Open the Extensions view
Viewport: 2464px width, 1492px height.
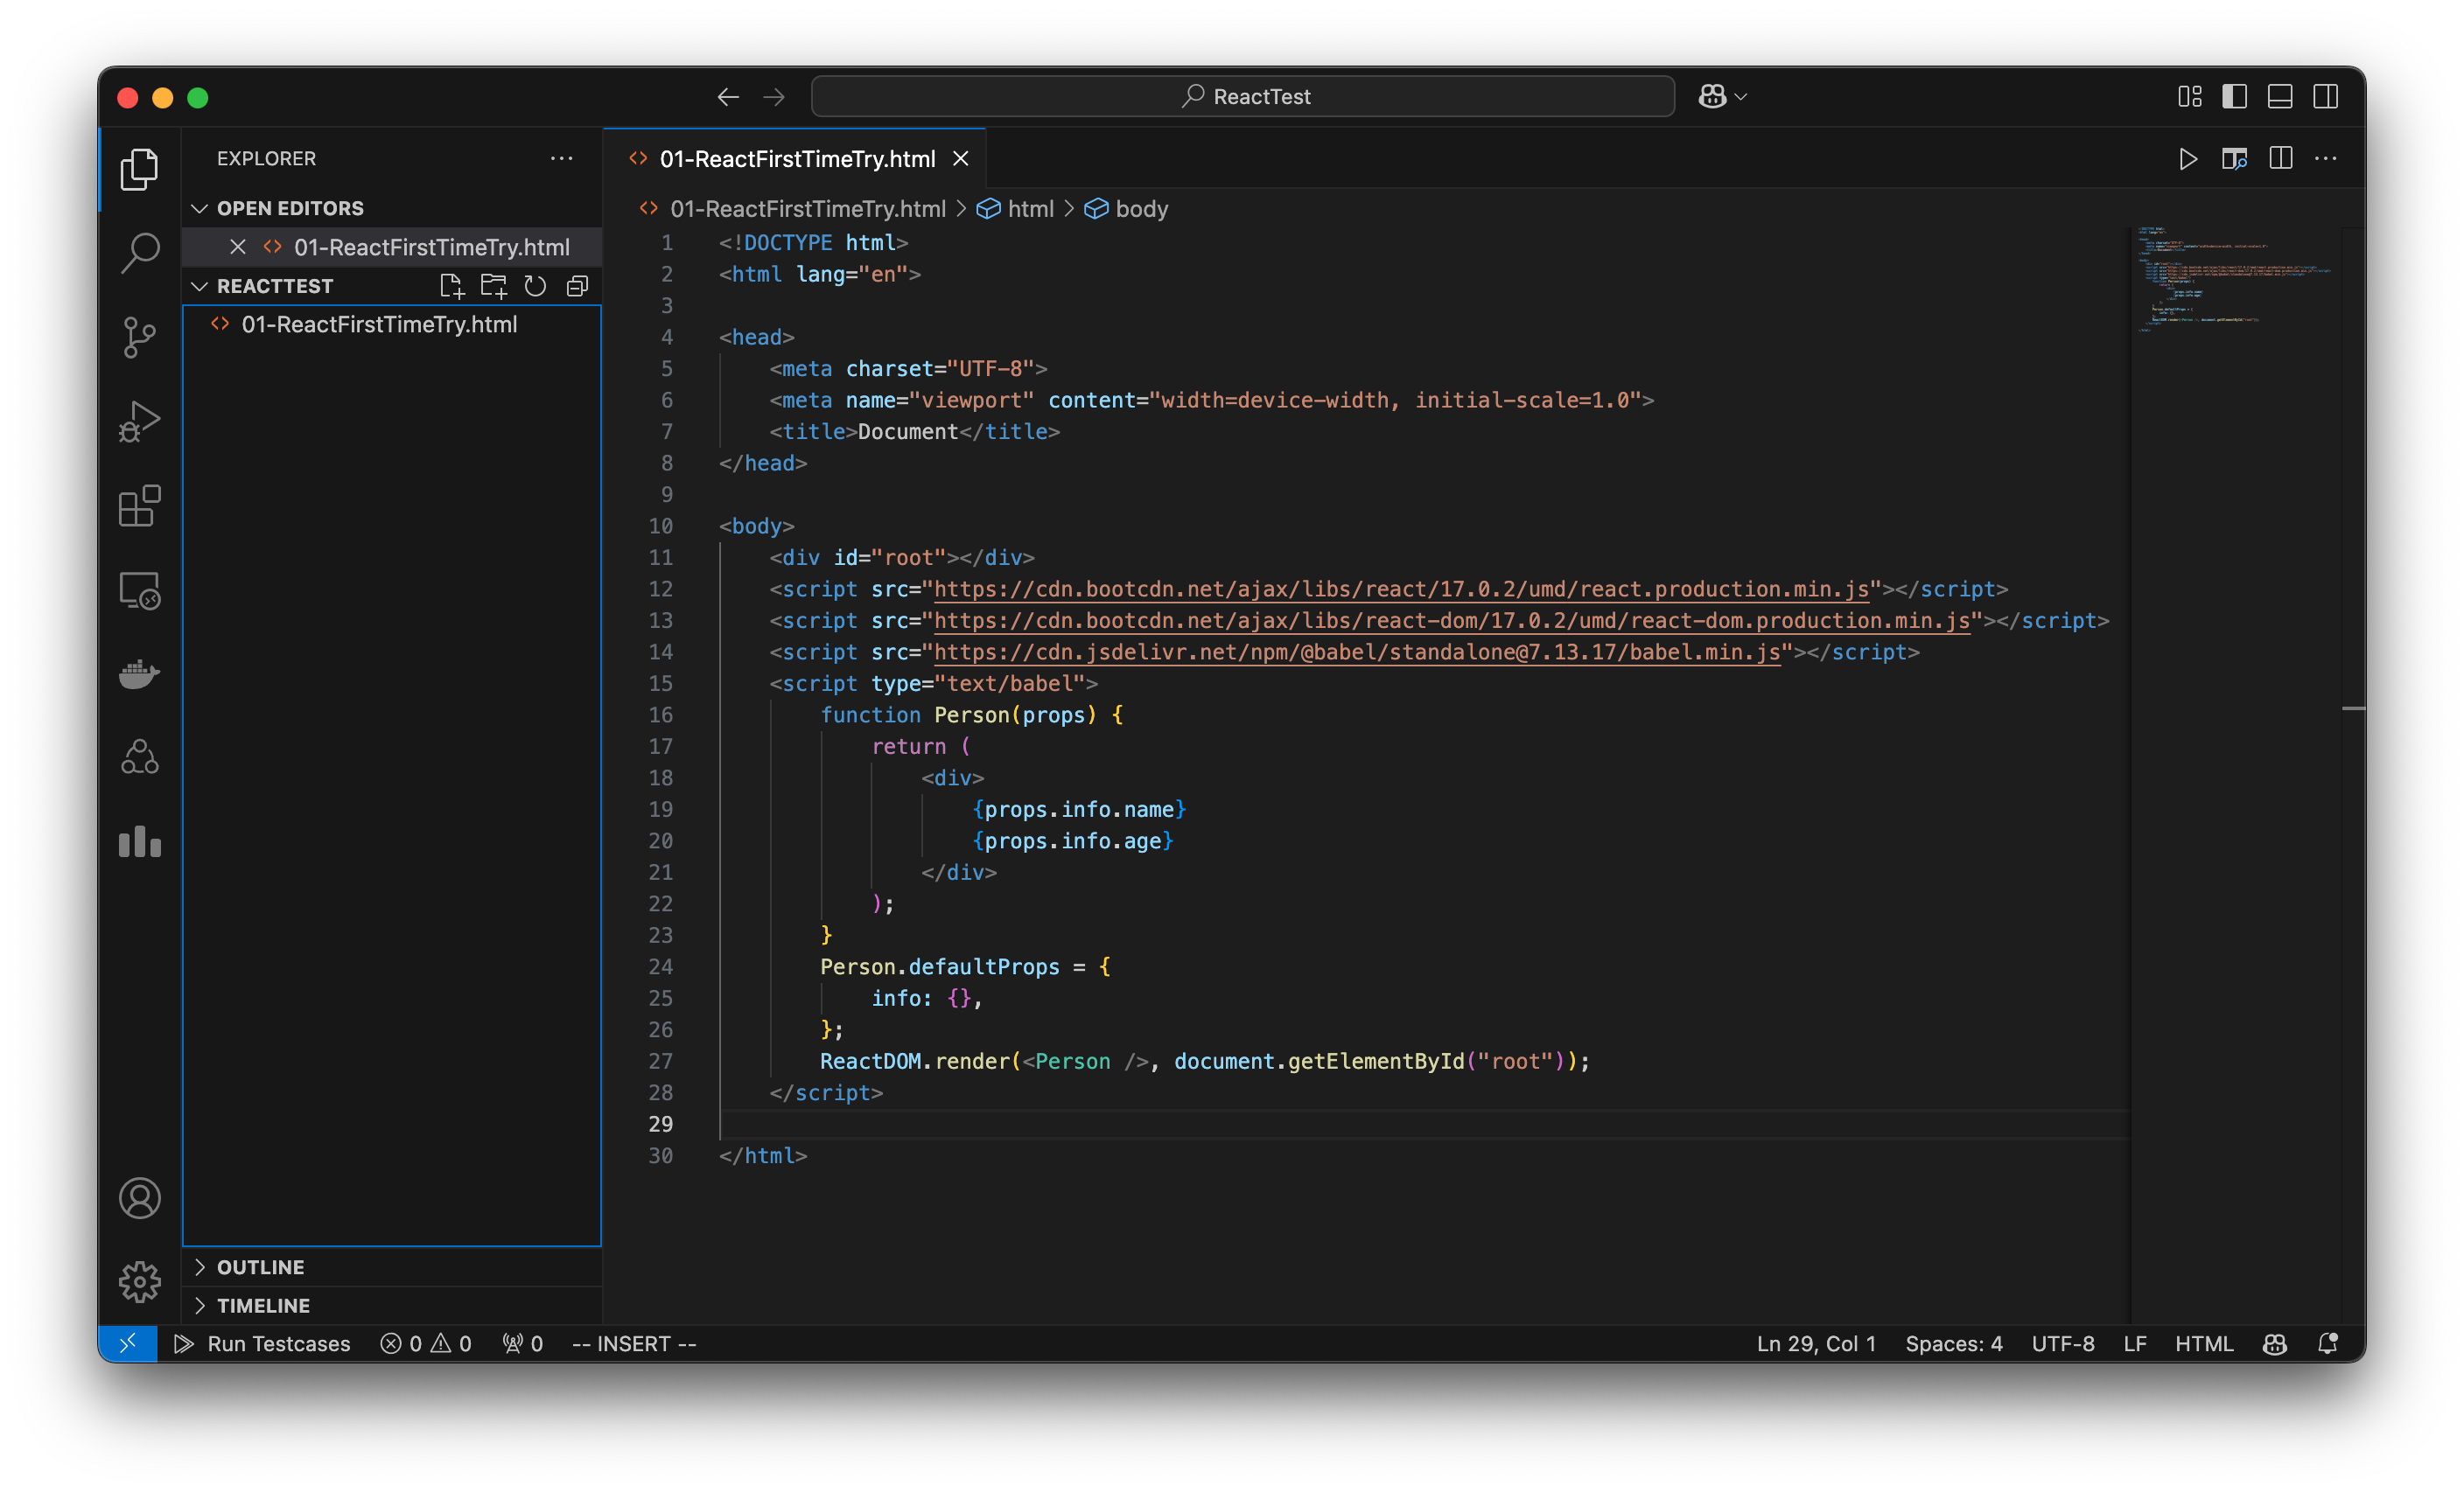click(139, 505)
